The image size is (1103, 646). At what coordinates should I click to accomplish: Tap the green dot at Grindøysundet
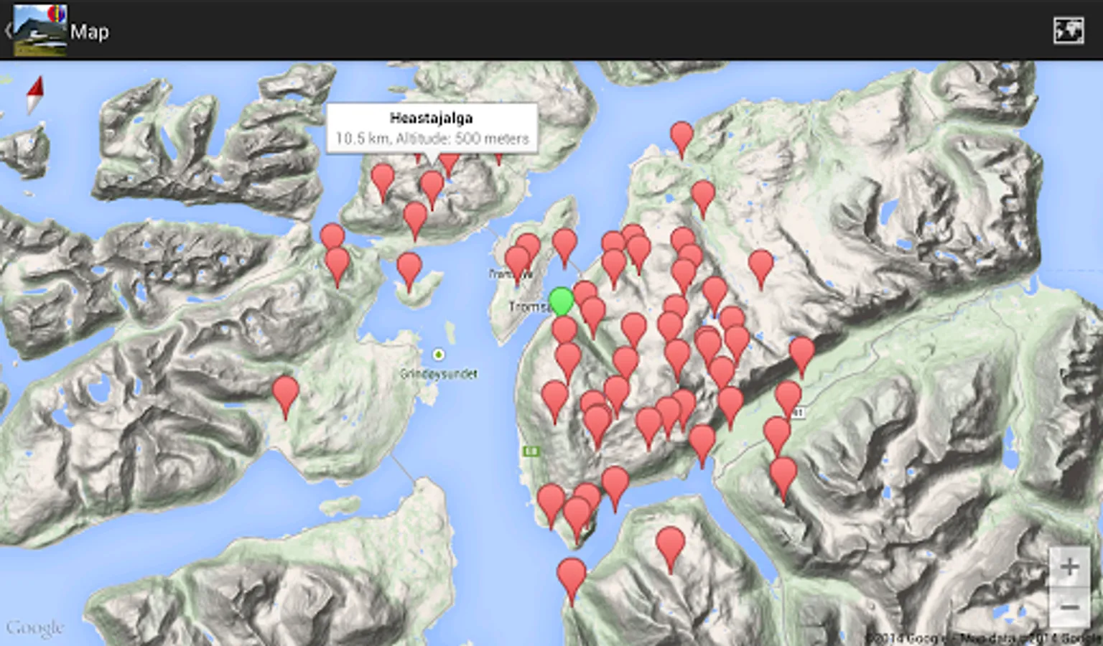(438, 355)
